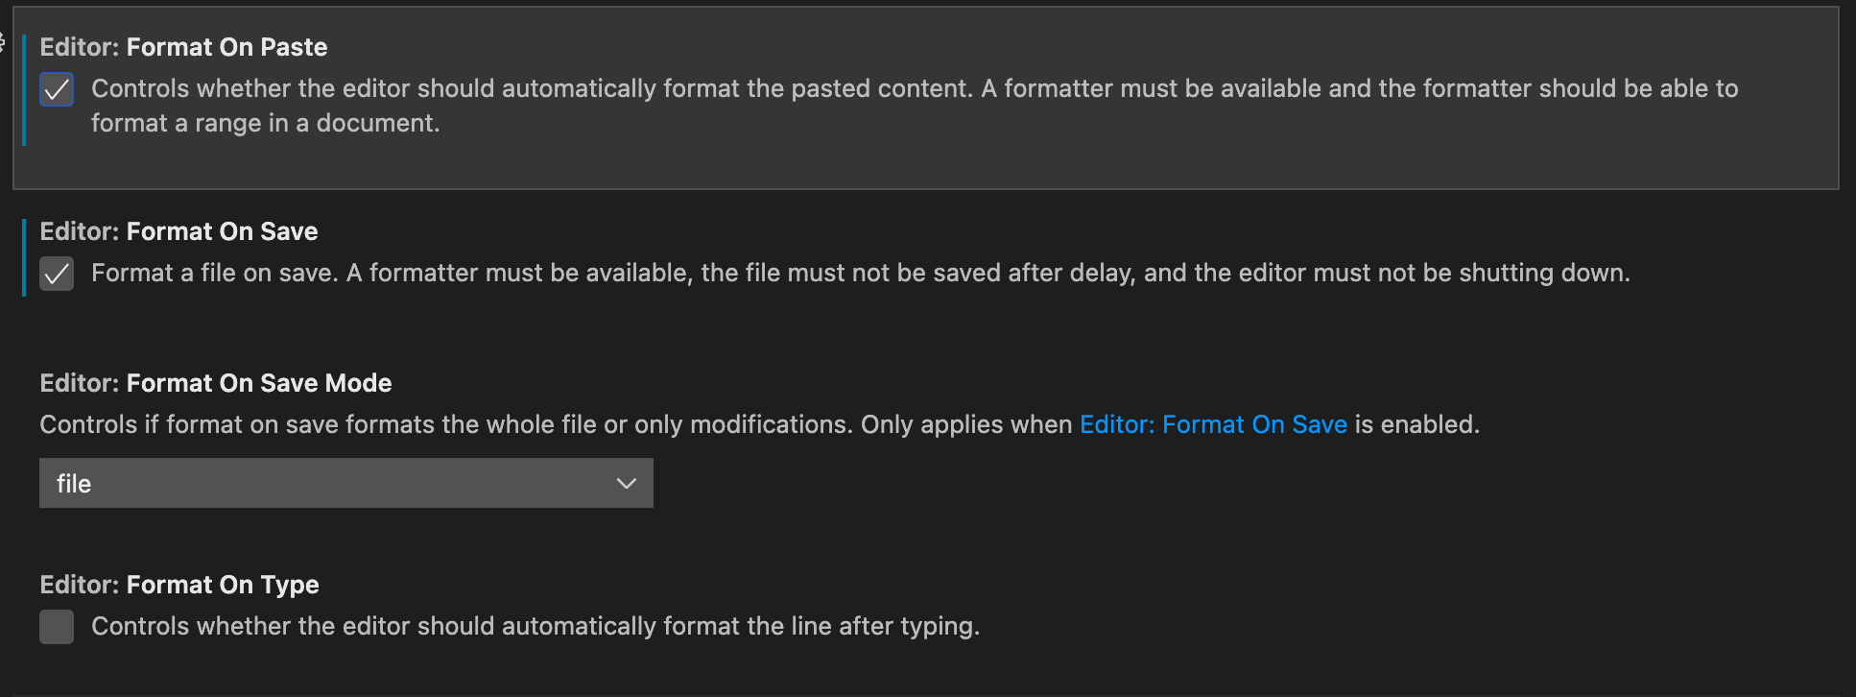Click the modified indicator bar beside Format On Save
This screenshot has height=697, width=1856.
[24, 256]
